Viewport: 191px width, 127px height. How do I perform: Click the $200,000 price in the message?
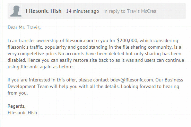[x=127, y=40]
